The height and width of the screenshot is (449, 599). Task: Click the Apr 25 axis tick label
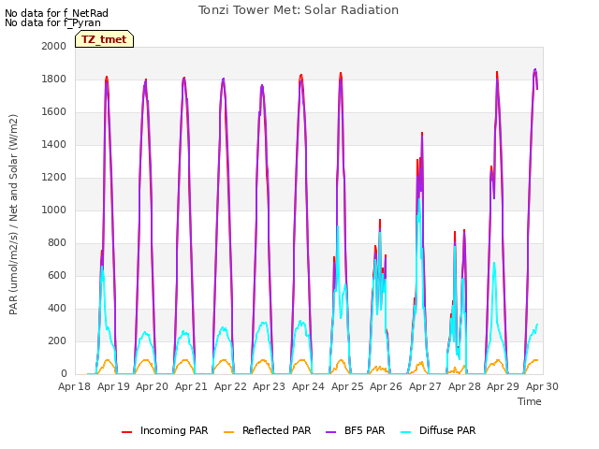click(347, 386)
